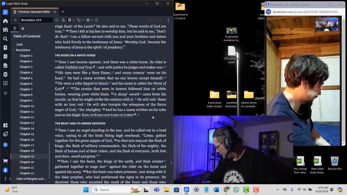
Task: Go forward with the right navigation arrow
Action: [x=155, y=20]
